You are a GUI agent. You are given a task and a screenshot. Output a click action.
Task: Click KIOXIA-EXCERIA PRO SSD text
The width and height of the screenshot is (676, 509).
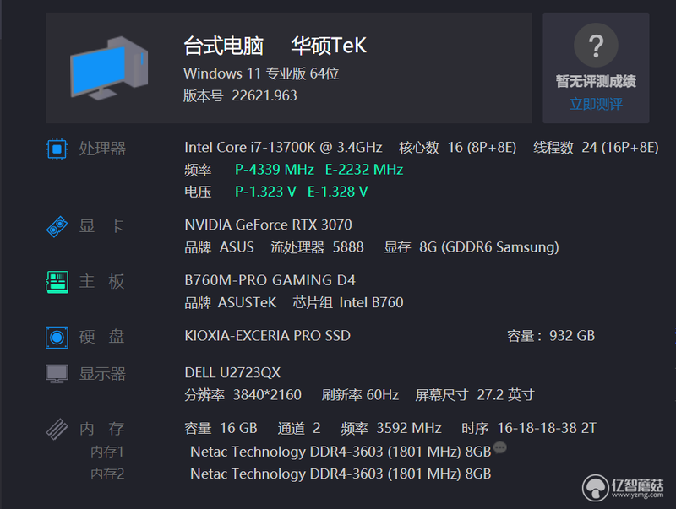pos(267,336)
